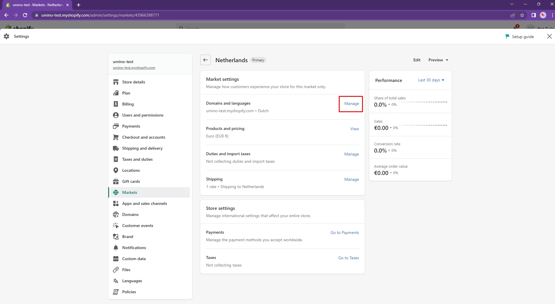
Task: Click the Billing dollar icon in sidebar
Action: [116, 104]
